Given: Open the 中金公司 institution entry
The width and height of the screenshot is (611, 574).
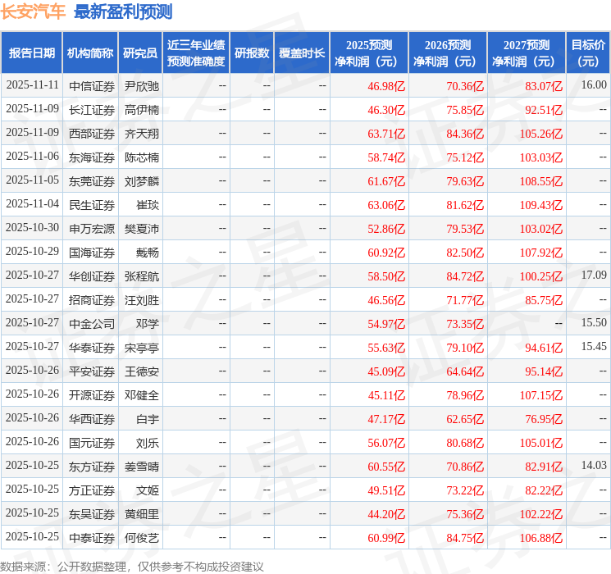Looking at the screenshot, I should [92, 323].
